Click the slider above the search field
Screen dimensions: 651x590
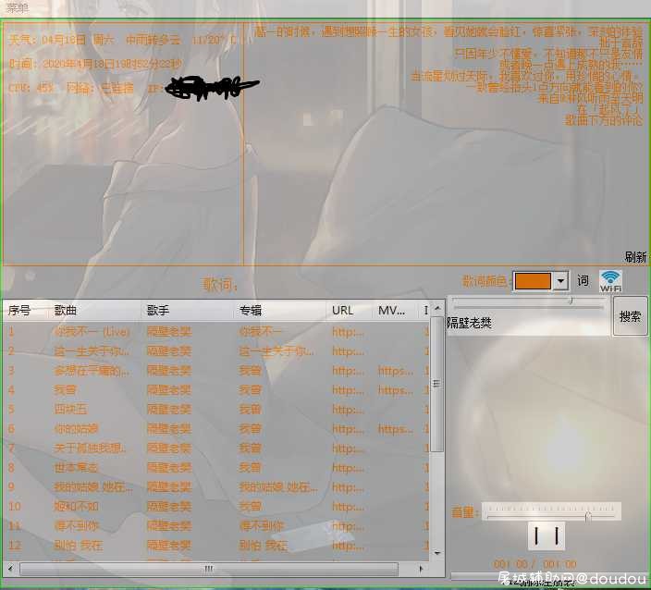click(529, 303)
